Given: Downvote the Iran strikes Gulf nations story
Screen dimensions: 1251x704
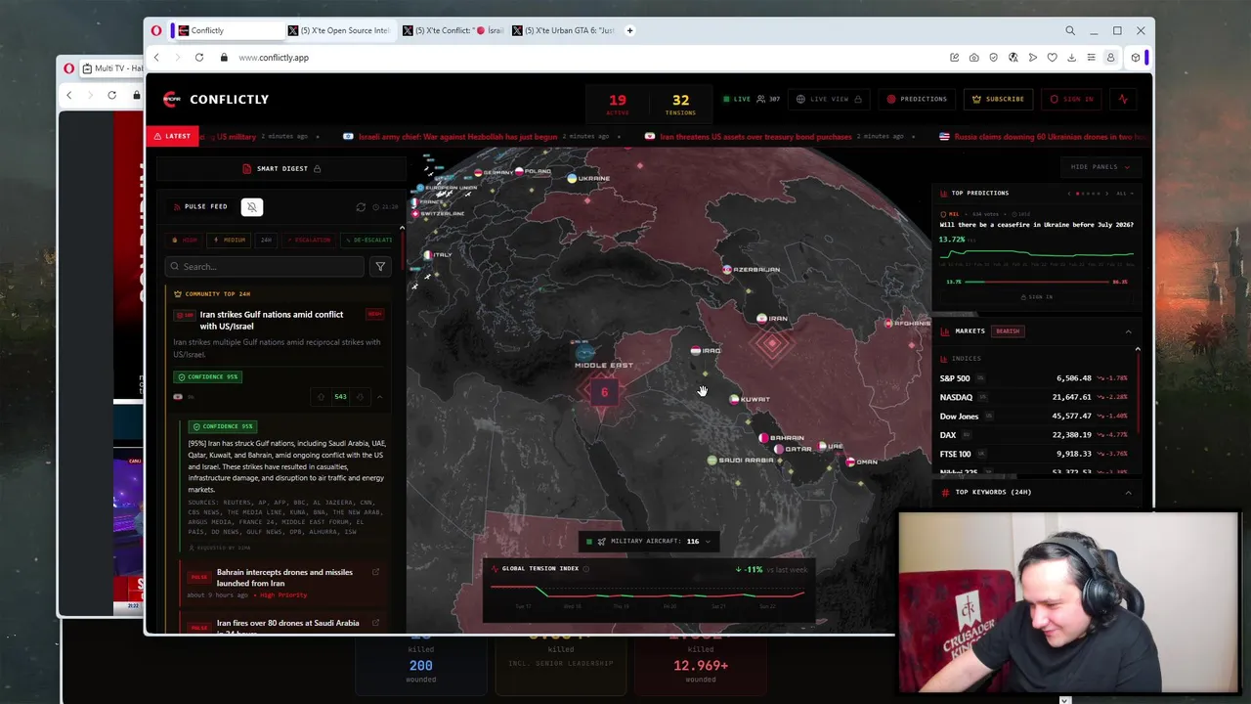Looking at the screenshot, I should (360, 397).
